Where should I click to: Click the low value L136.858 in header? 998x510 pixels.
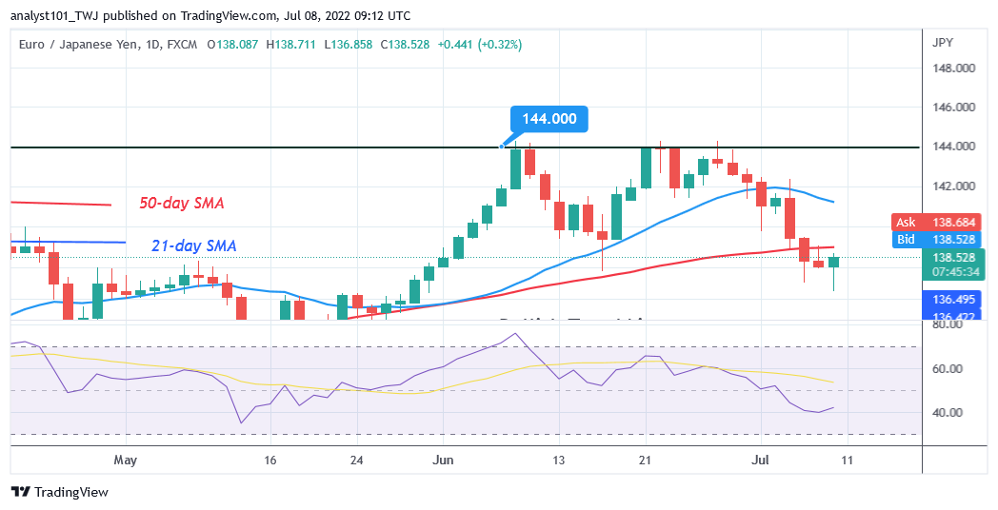pyautogui.click(x=349, y=45)
